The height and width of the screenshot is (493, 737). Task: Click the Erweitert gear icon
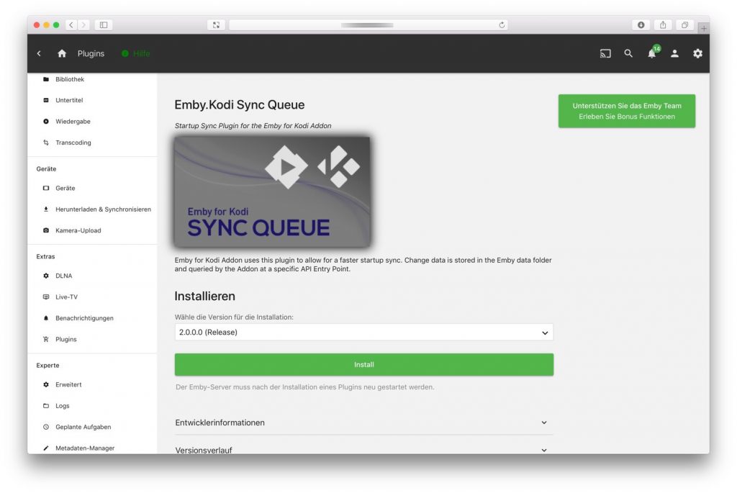click(45, 384)
